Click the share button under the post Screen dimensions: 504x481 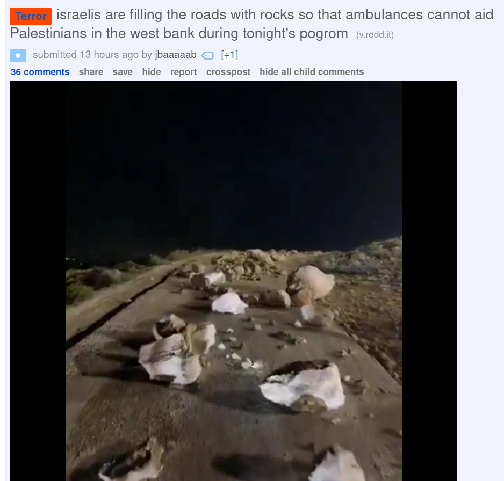[x=91, y=72]
